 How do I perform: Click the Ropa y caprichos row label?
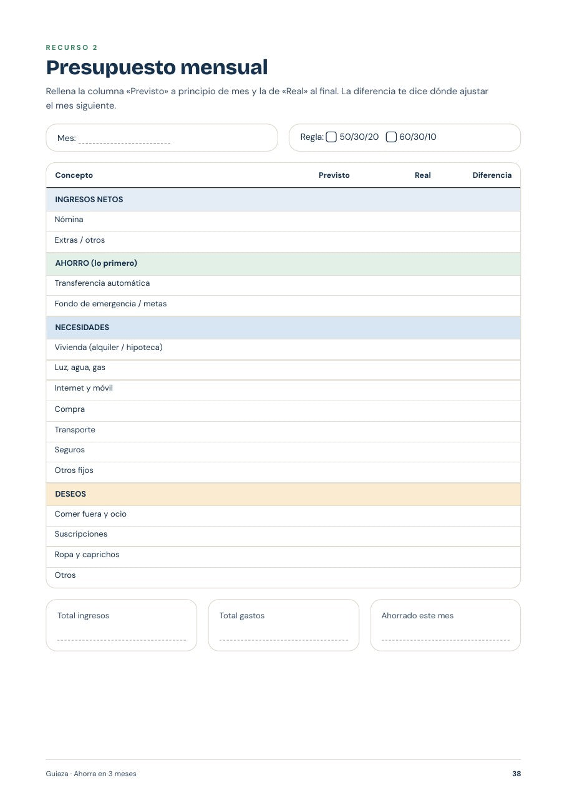pos(87,555)
